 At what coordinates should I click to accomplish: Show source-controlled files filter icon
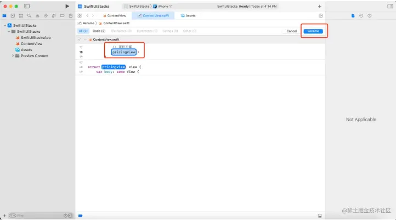[70, 216]
